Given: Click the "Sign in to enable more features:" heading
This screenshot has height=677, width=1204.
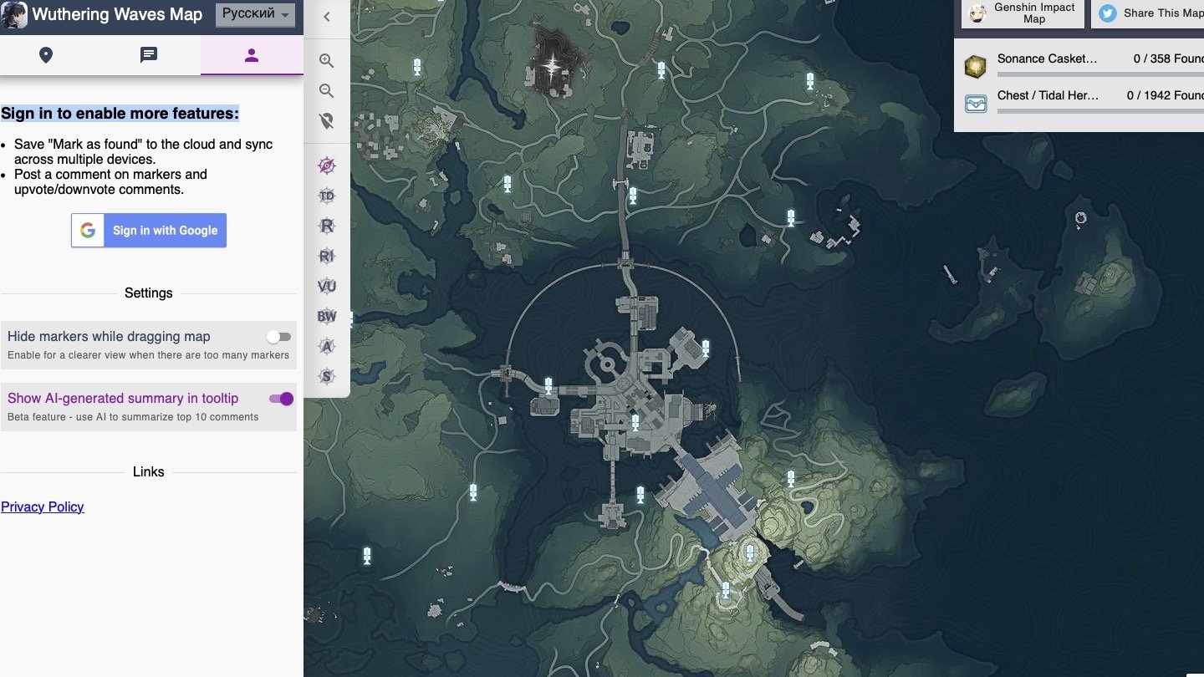Looking at the screenshot, I should coord(120,114).
